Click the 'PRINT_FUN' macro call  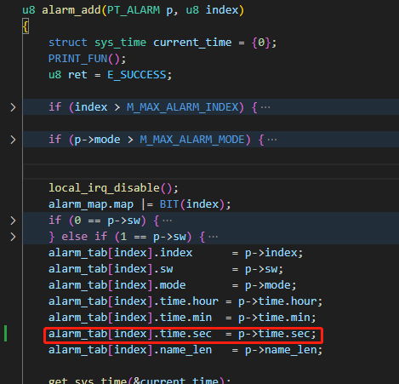(78, 59)
